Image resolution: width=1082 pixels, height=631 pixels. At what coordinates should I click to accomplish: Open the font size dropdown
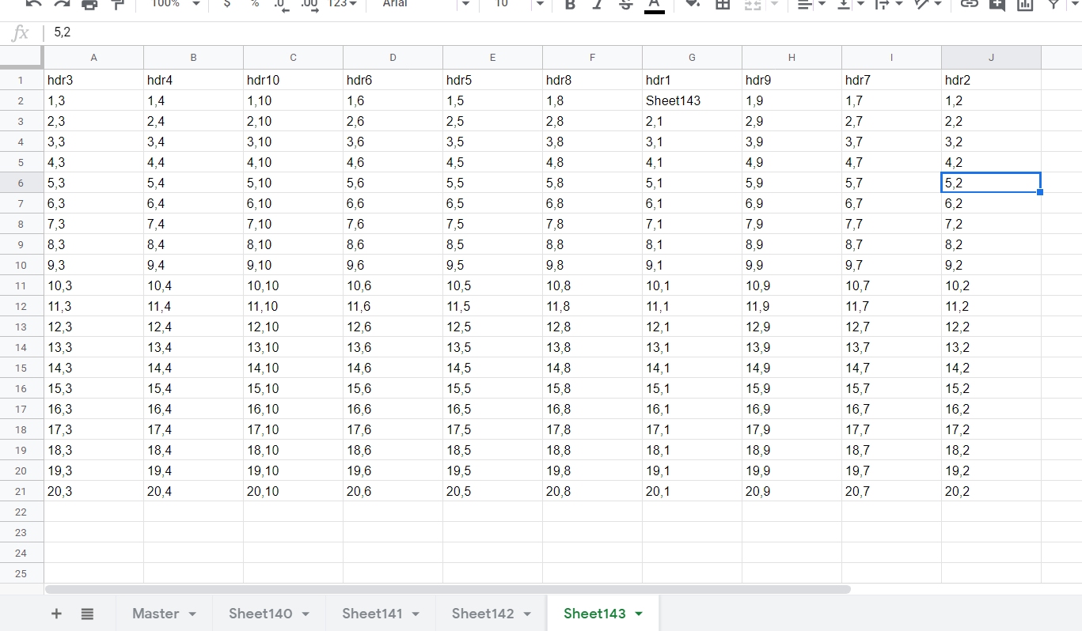[x=540, y=5]
